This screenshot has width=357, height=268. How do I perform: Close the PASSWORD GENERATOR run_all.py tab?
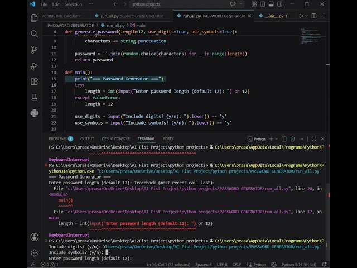click(x=249, y=16)
